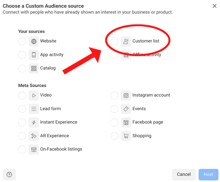Click the person icon for Customer list
Screen dimensions: 220x182
pos(126,41)
